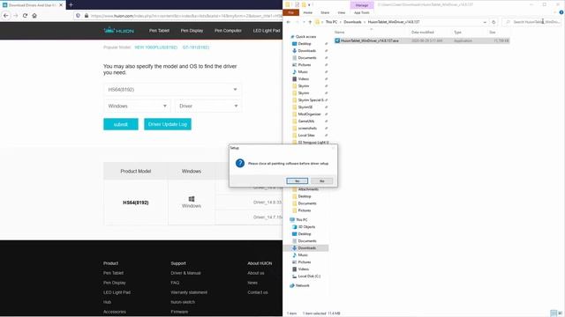Click the padlock site info icon

[x=87, y=16]
